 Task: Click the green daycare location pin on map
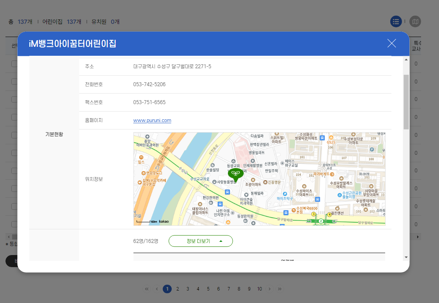(236, 175)
